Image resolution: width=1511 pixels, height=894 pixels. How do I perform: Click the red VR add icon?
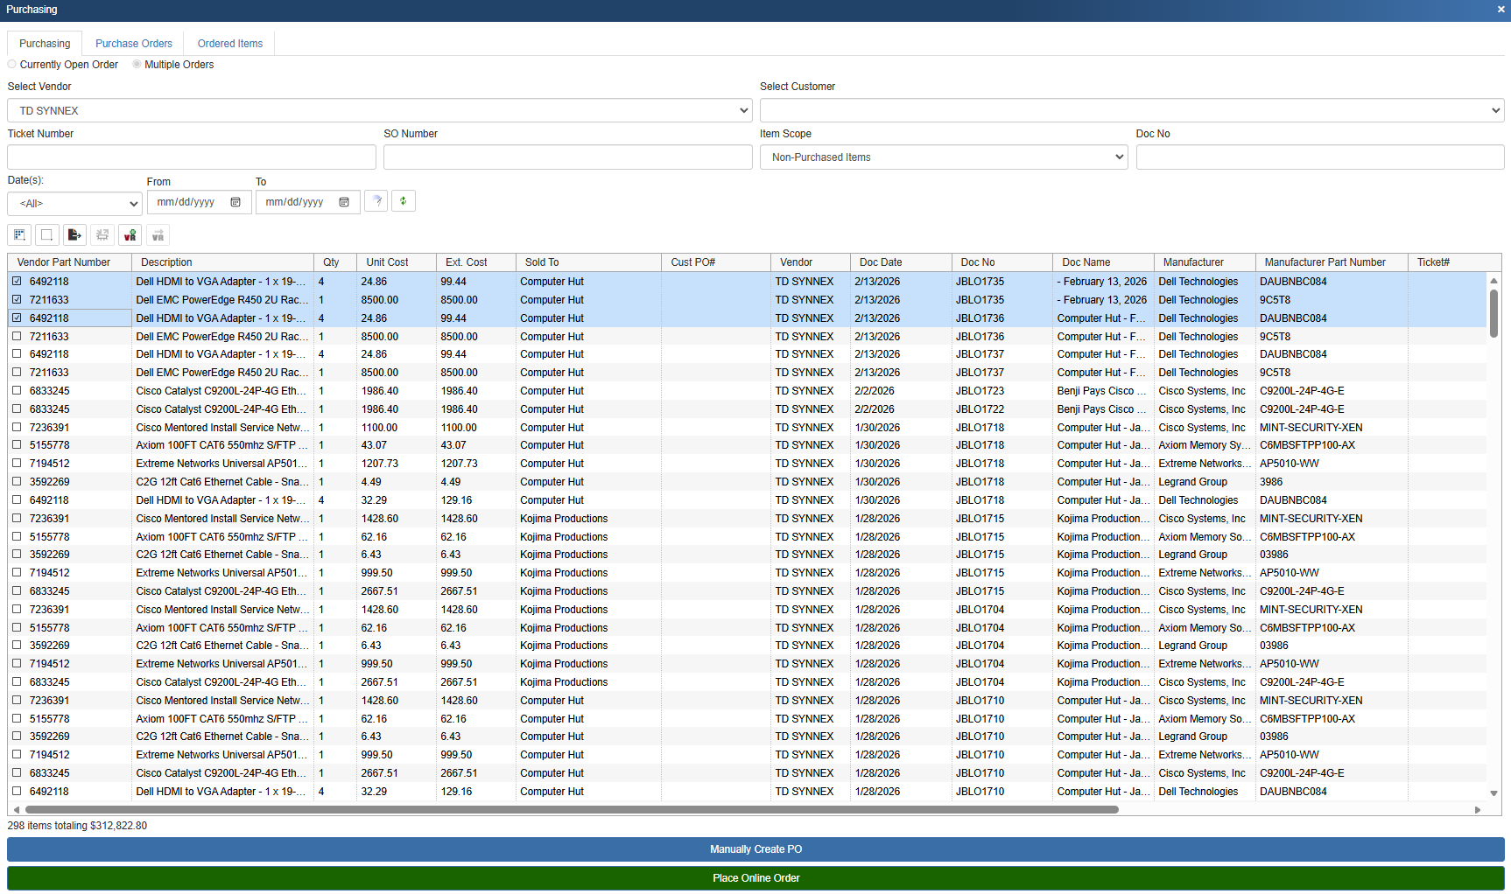(x=130, y=235)
